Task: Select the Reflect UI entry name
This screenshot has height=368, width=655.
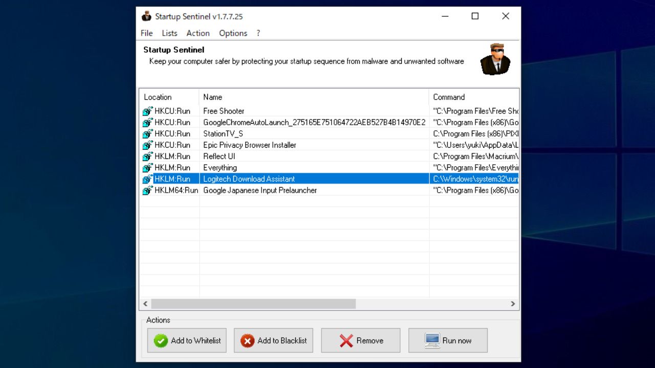Action: (x=219, y=156)
